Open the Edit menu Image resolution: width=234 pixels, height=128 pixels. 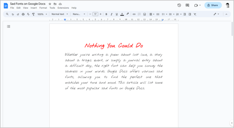point(19,8)
